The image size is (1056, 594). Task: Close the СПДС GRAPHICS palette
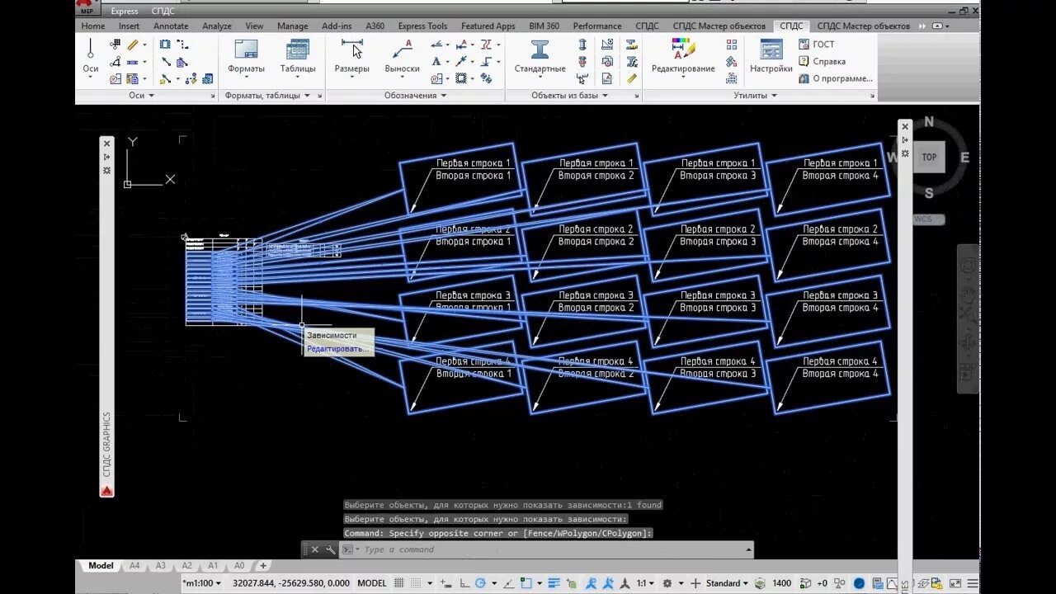pyautogui.click(x=106, y=144)
